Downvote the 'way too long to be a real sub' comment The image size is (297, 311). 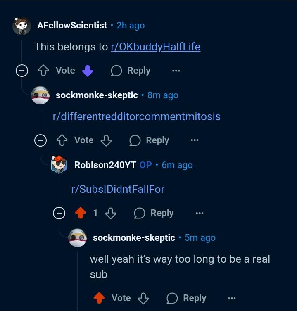143,298
